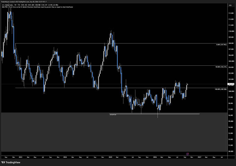The image size is (236, 166).
Task: Click the 93.000 price scale label
Action: 231,133
